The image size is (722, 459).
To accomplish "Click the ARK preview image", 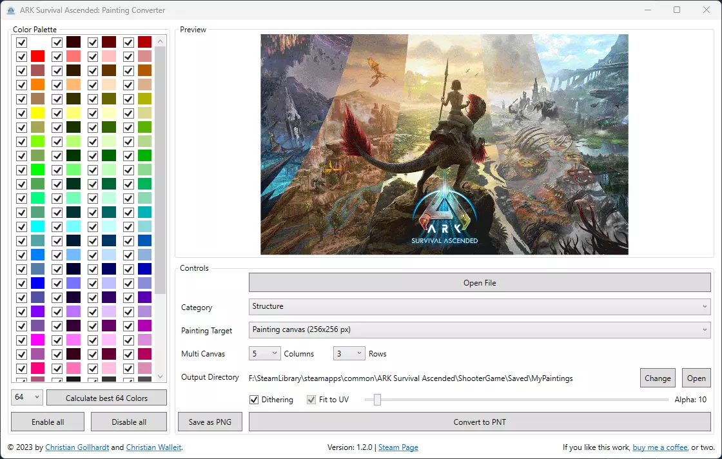I will [444, 144].
